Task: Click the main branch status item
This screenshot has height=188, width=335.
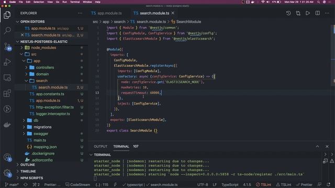Action: 12,184
